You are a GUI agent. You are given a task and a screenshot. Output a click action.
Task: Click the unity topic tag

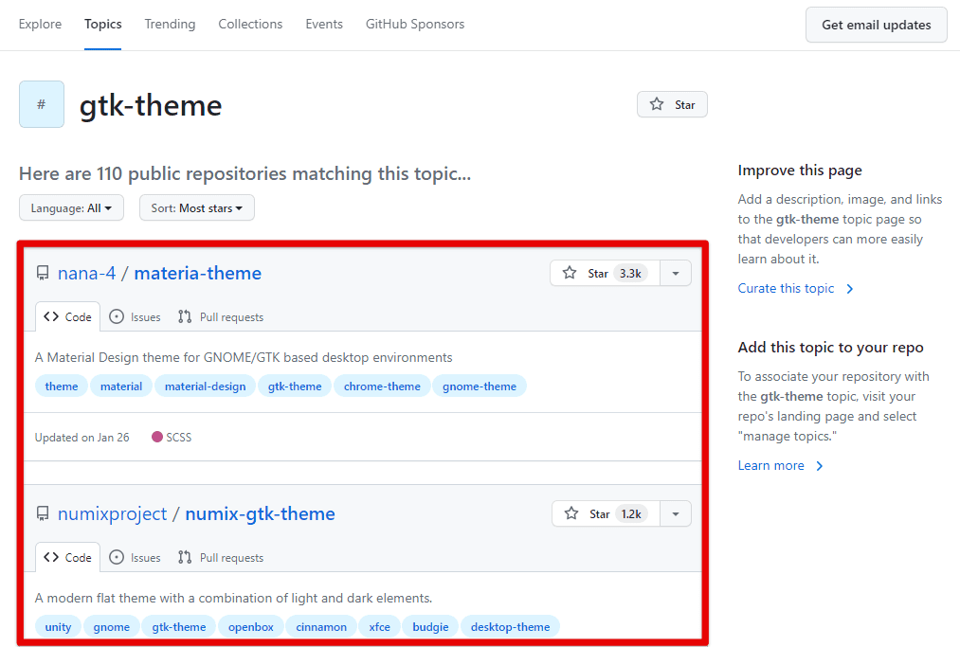click(x=58, y=627)
